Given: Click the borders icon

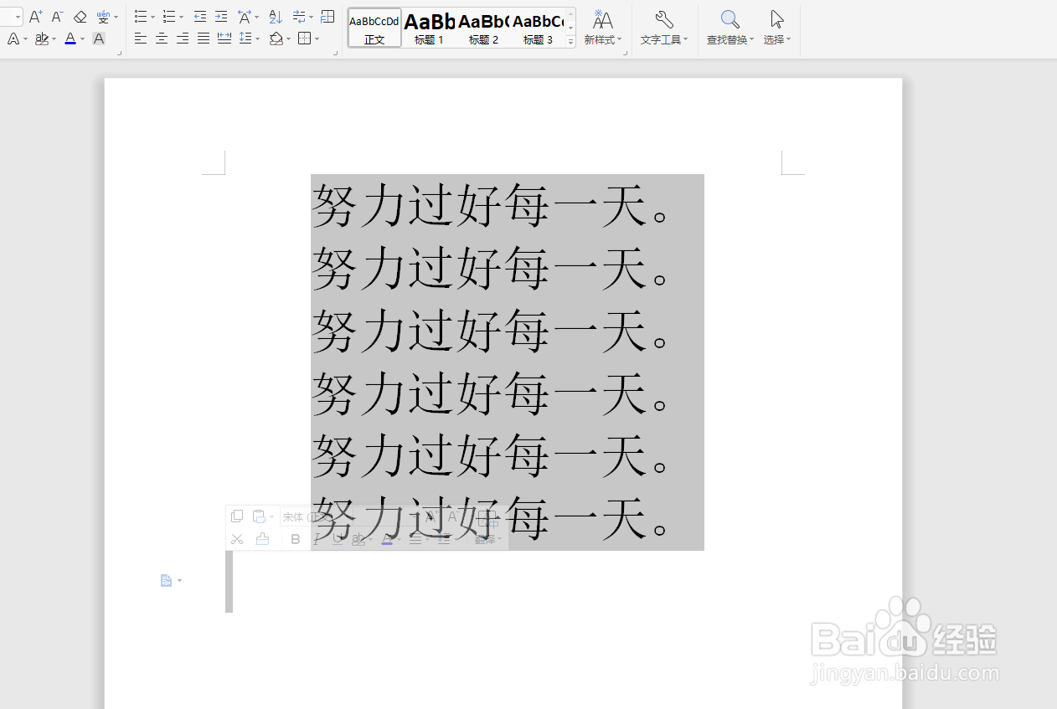Looking at the screenshot, I should [305, 39].
